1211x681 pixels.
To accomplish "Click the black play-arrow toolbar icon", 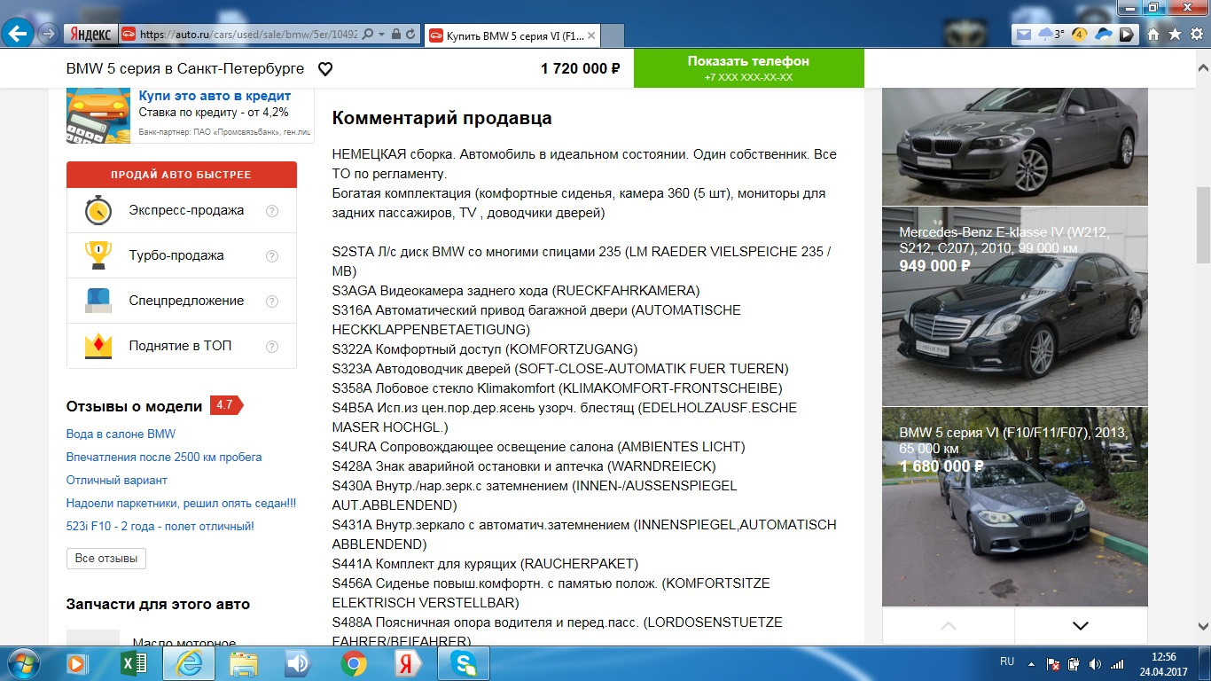I will click(1127, 35).
